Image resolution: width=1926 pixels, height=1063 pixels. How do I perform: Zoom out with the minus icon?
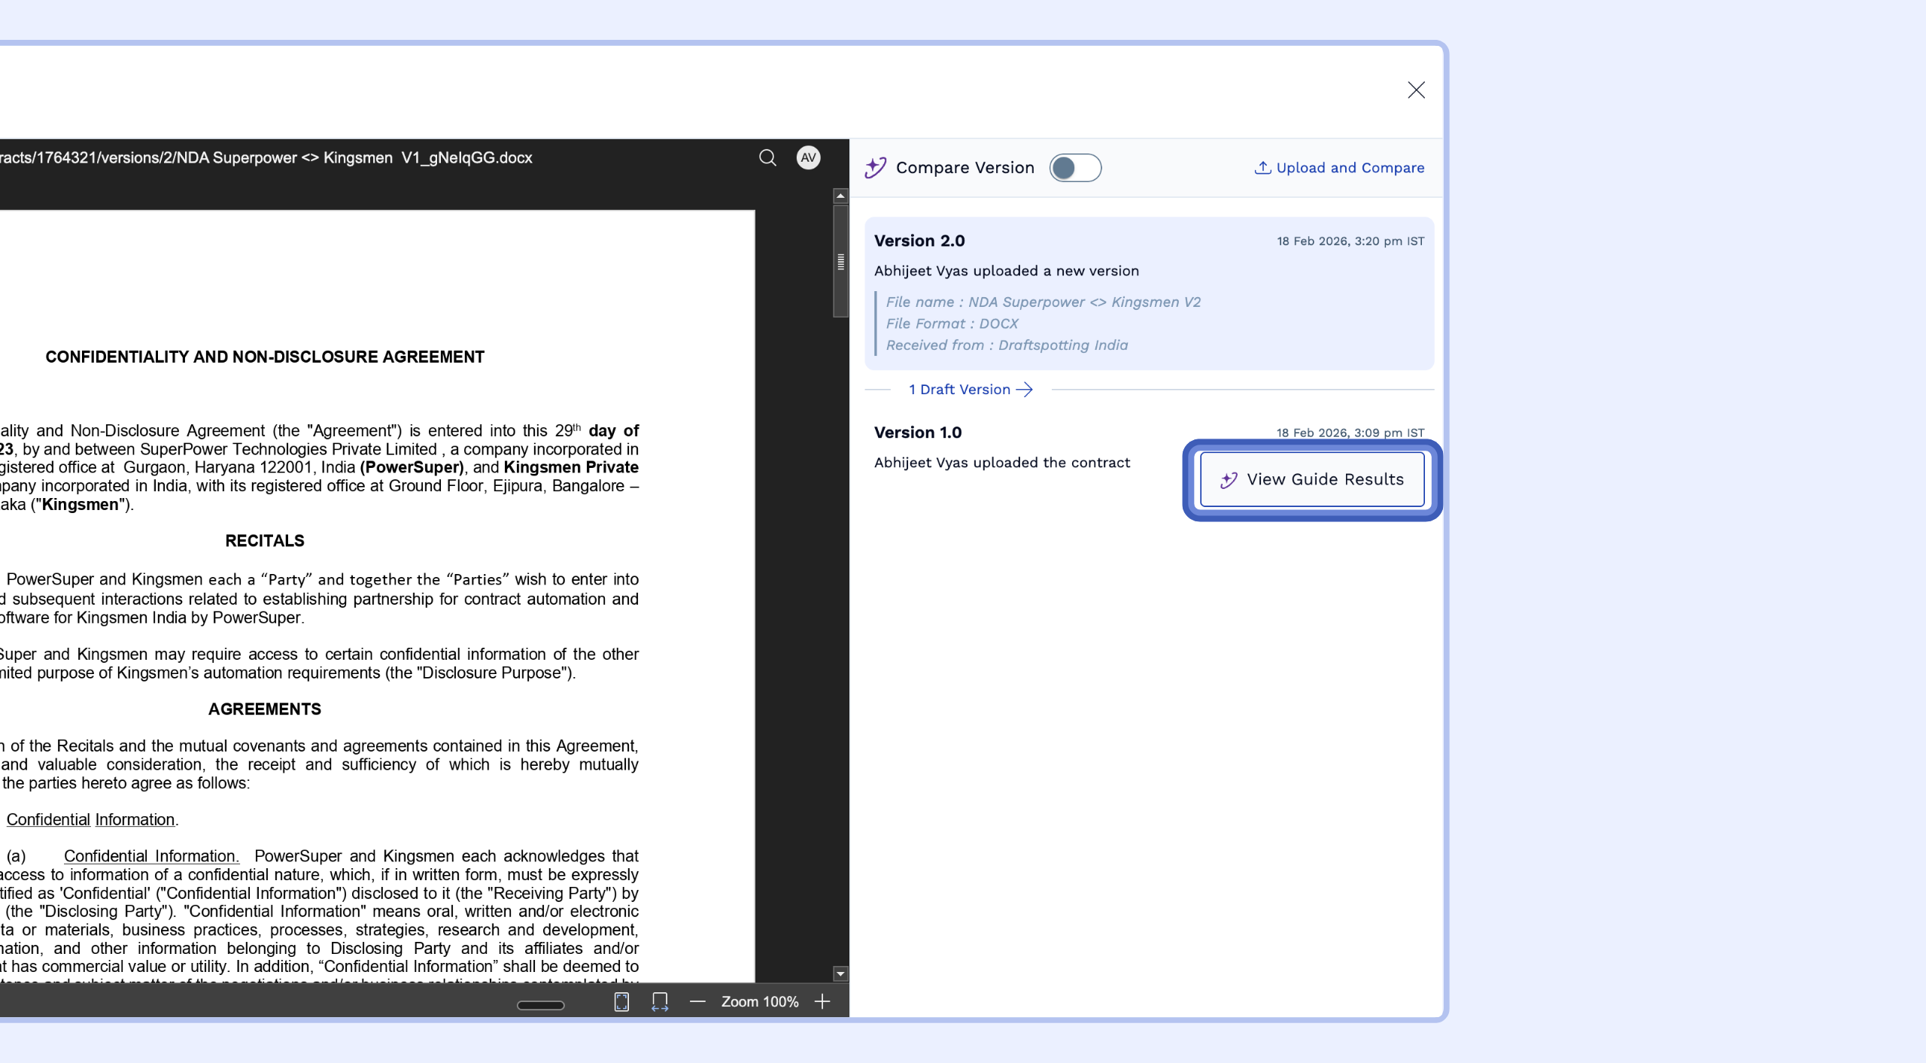point(697,1002)
